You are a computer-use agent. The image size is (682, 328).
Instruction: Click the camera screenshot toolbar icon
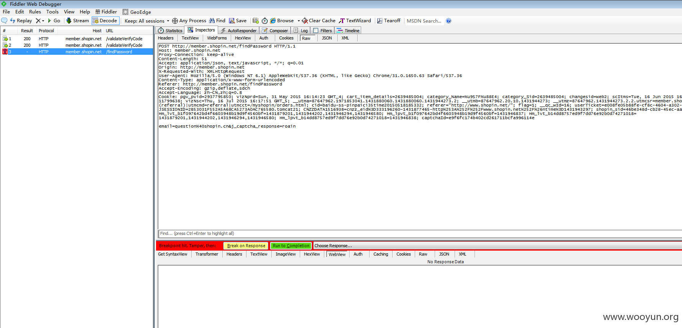(256, 21)
